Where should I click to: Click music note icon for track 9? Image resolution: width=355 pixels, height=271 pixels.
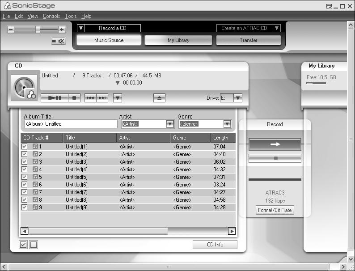click(35, 207)
